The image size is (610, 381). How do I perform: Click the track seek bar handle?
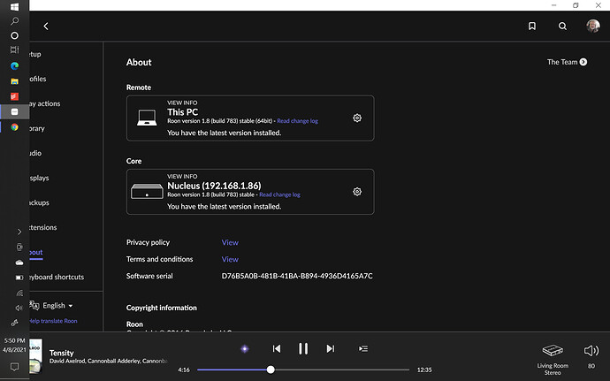271,370
